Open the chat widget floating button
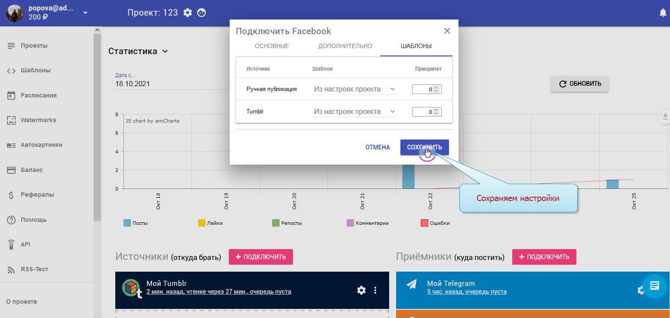Screen dimensions: 670x318 pyautogui.click(x=654, y=286)
